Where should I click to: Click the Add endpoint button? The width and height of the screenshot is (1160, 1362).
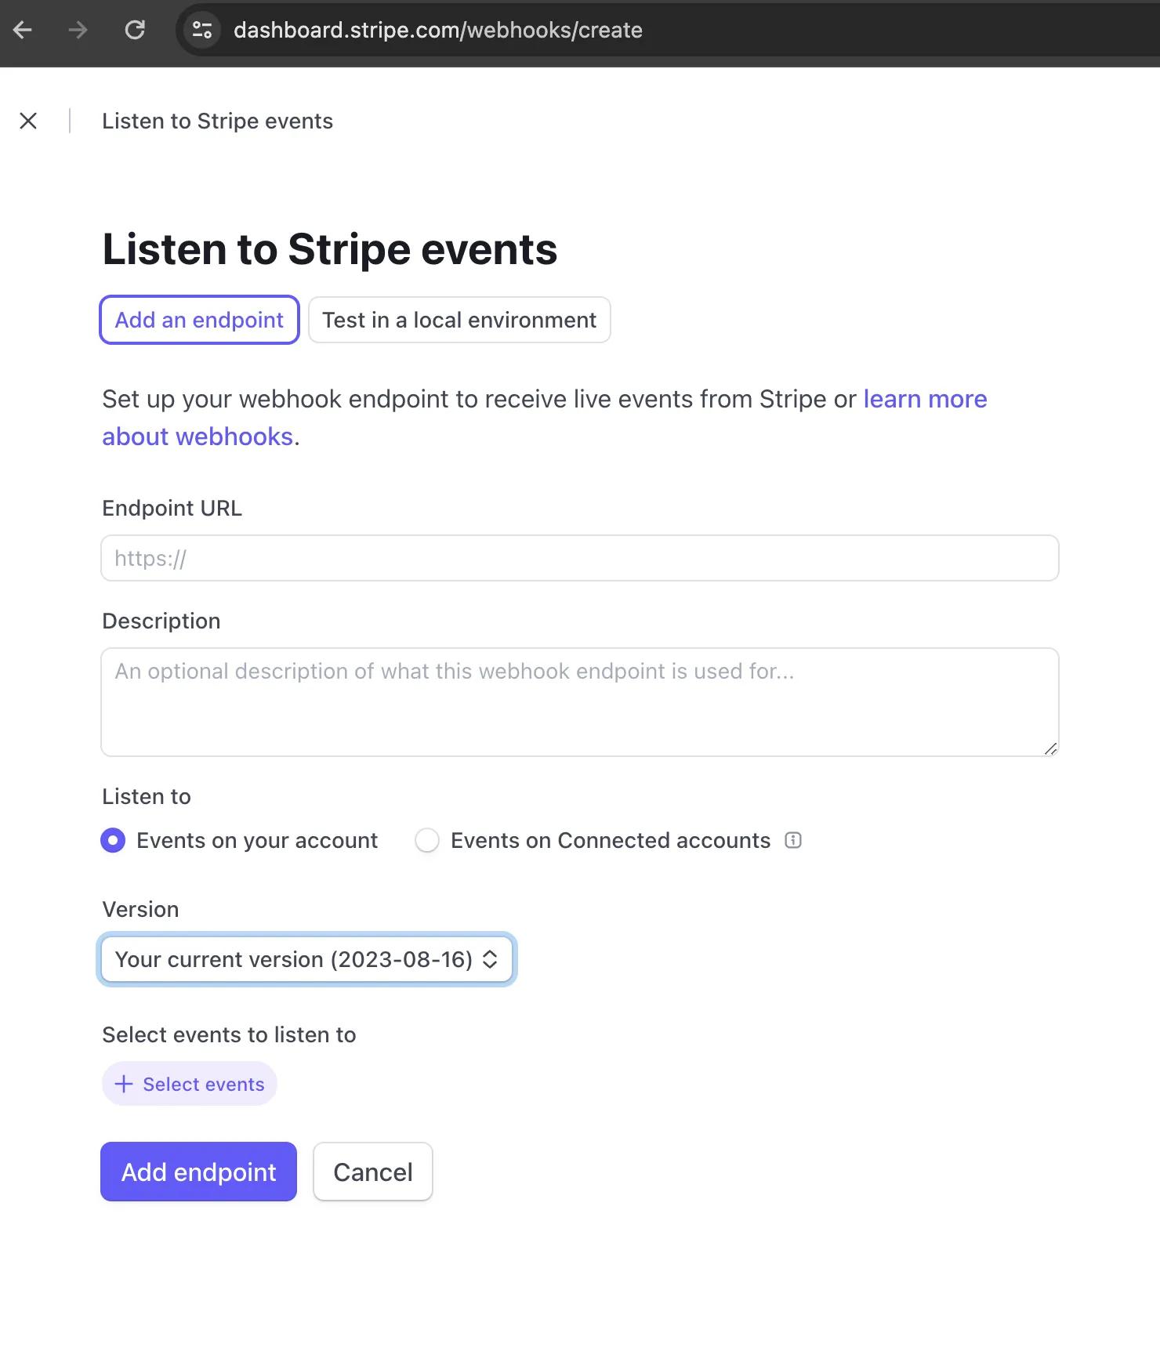(x=198, y=1172)
